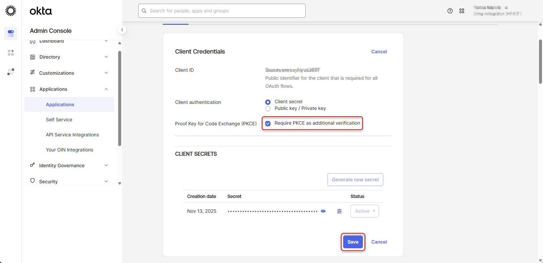Open the admin toggle icon in left rail

pyautogui.click(x=11, y=34)
